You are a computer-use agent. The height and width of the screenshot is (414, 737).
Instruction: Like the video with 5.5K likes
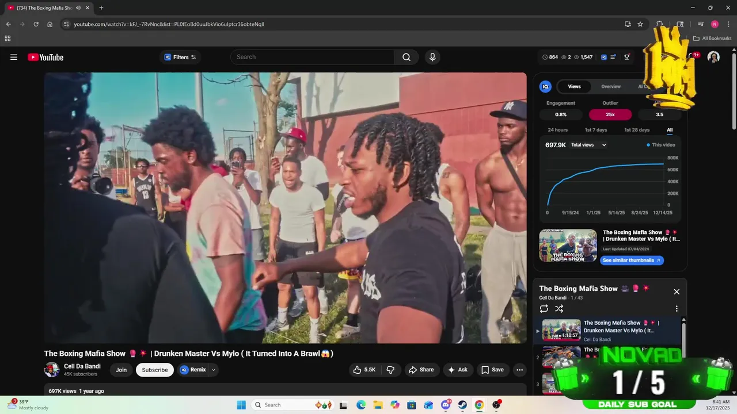(364, 370)
